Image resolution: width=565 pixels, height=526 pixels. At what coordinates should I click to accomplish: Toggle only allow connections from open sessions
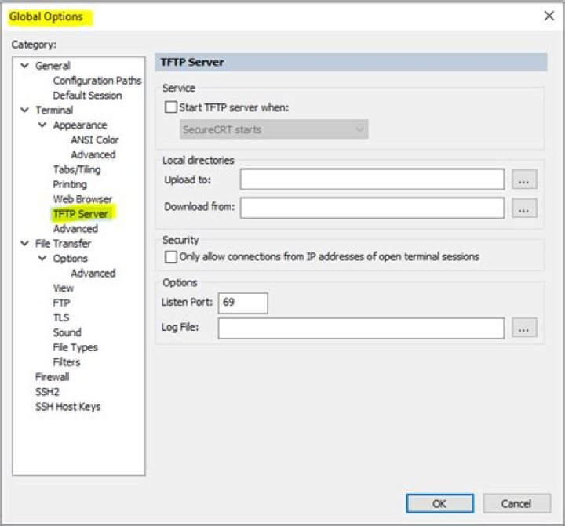click(171, 256)
